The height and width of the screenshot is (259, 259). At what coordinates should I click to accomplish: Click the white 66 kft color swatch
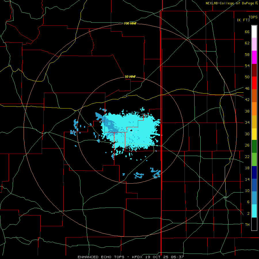(x=254, y=32)
